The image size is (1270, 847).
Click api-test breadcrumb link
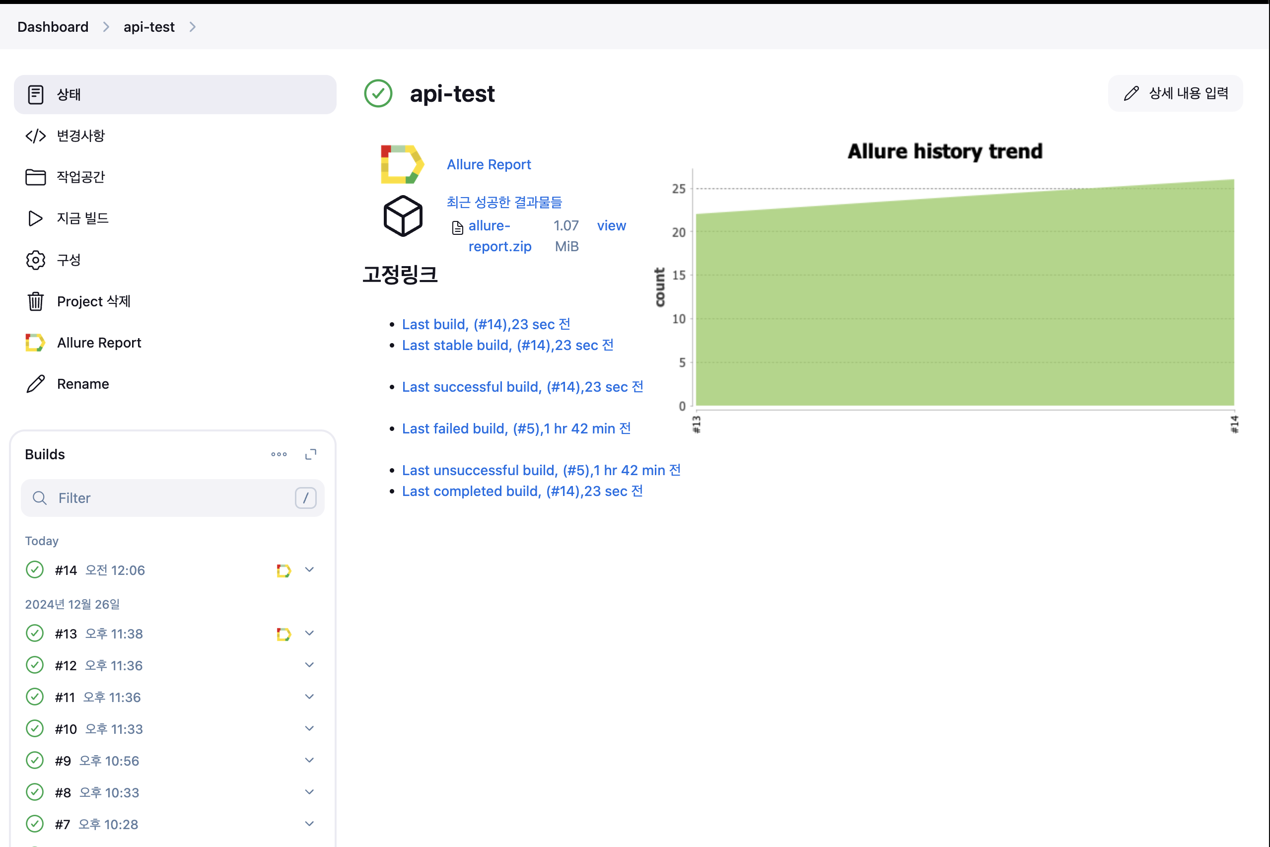coord(149,27)
